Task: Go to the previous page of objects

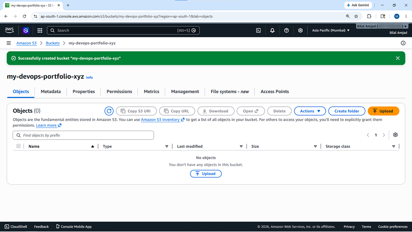Action: coord(368,135)
